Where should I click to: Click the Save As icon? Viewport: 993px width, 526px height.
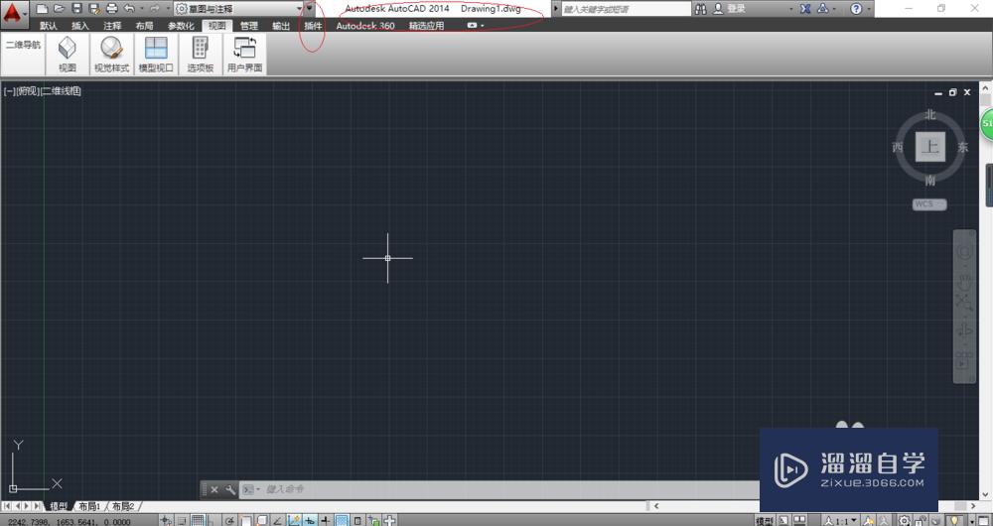click(94, 9)
